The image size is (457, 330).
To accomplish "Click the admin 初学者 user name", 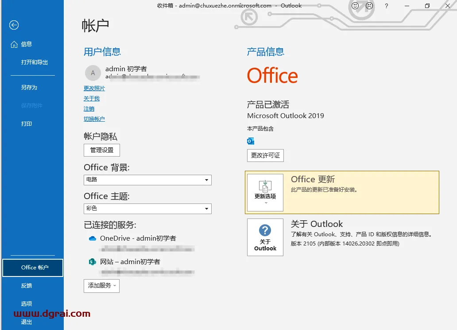I will (x=126, y=69).
